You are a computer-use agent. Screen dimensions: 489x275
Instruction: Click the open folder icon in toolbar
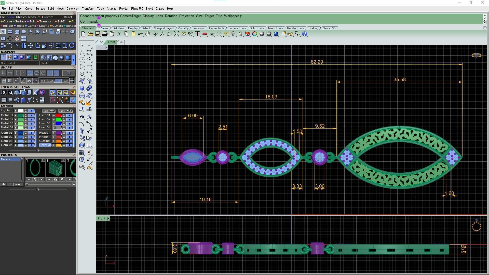pos(90,34)
